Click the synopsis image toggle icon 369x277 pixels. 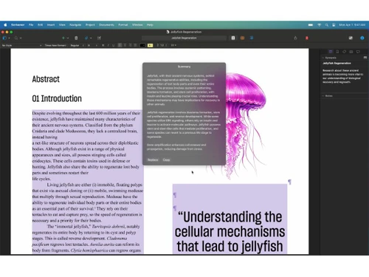coord(365,58)
